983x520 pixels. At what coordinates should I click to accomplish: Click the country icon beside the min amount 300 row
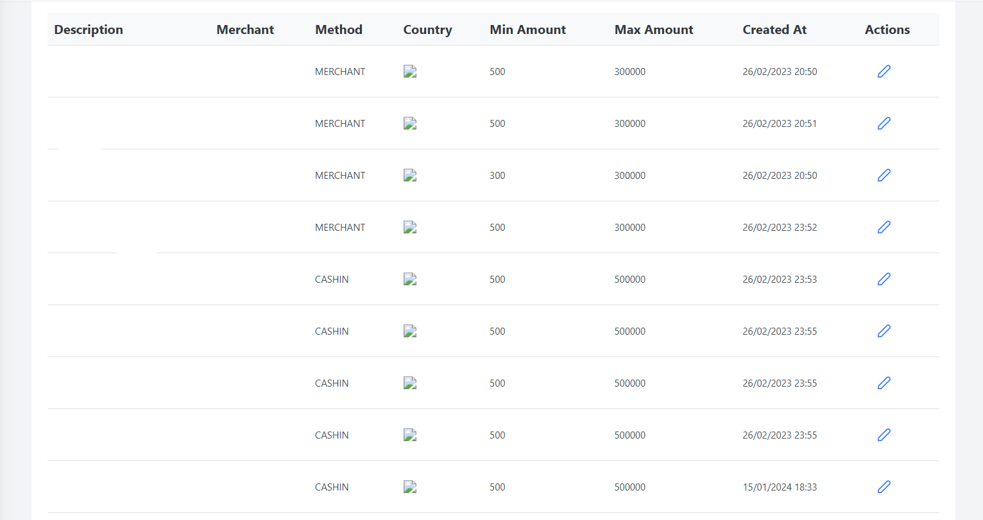pos(409,174)
